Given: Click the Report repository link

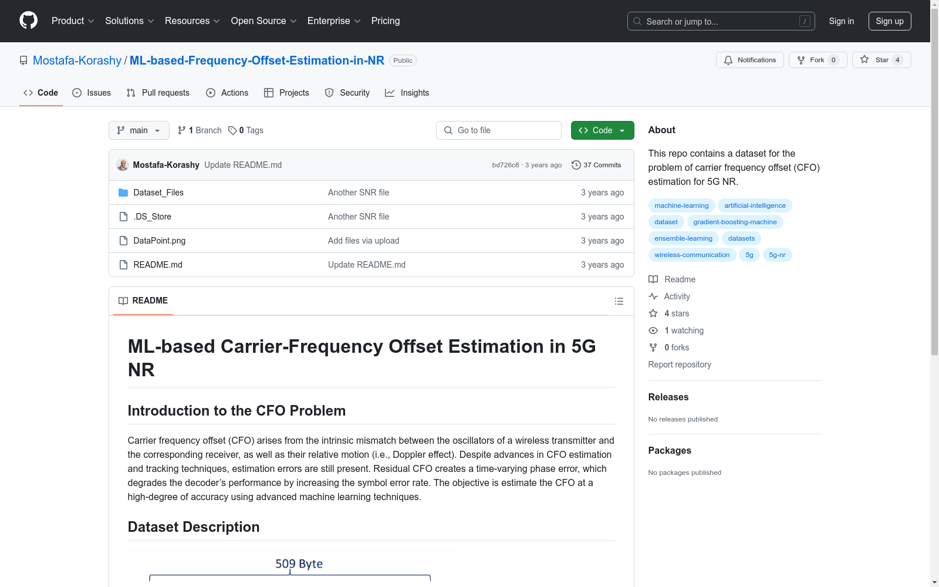Looking at the screenshot, I should pos(680,365).
